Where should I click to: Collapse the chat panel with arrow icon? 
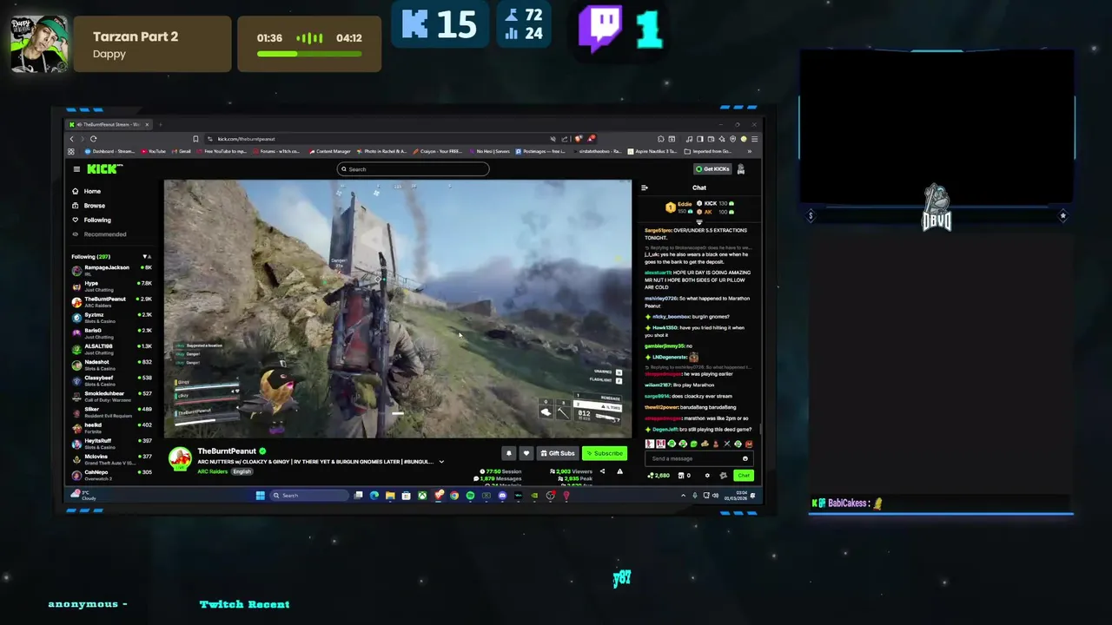(645, 187)
